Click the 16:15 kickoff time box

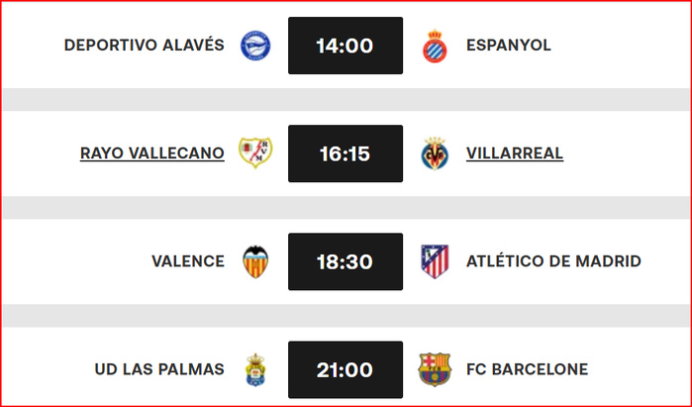click(x=346, y=153)
